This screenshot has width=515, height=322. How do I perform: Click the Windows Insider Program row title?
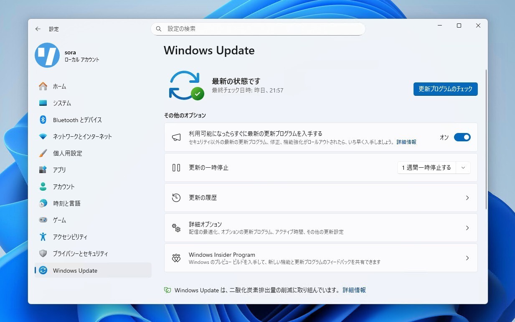pyautogui.click(x=222, y=255)
